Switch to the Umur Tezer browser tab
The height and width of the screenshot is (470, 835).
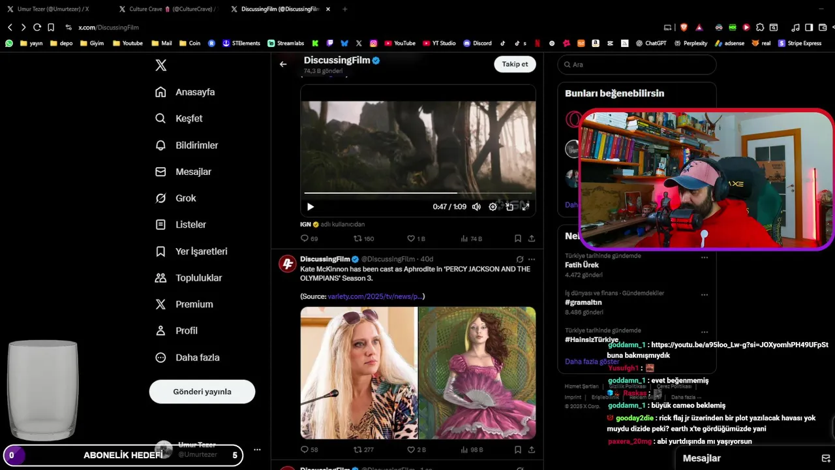click(54, 9)
